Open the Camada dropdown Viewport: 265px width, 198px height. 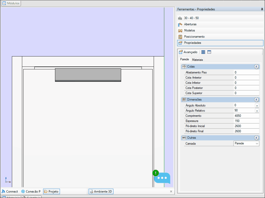point(246,144)
